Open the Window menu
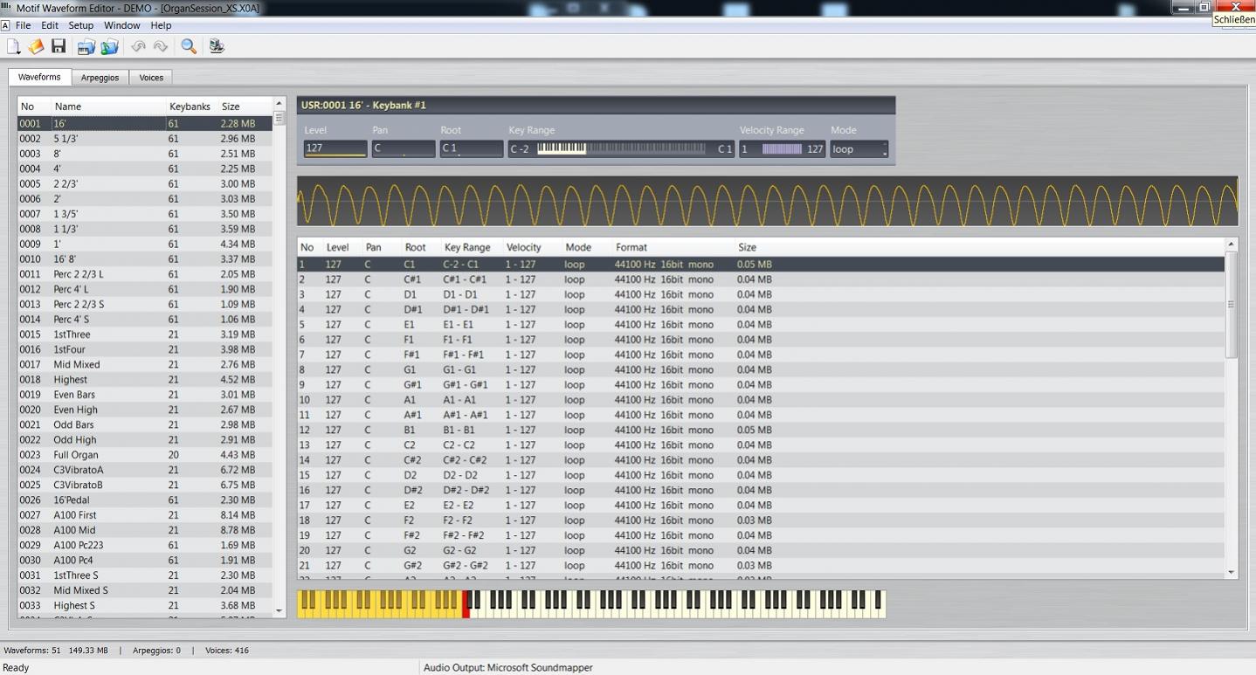This screenshot has width=1256, height=675. (x=122, y=25)
